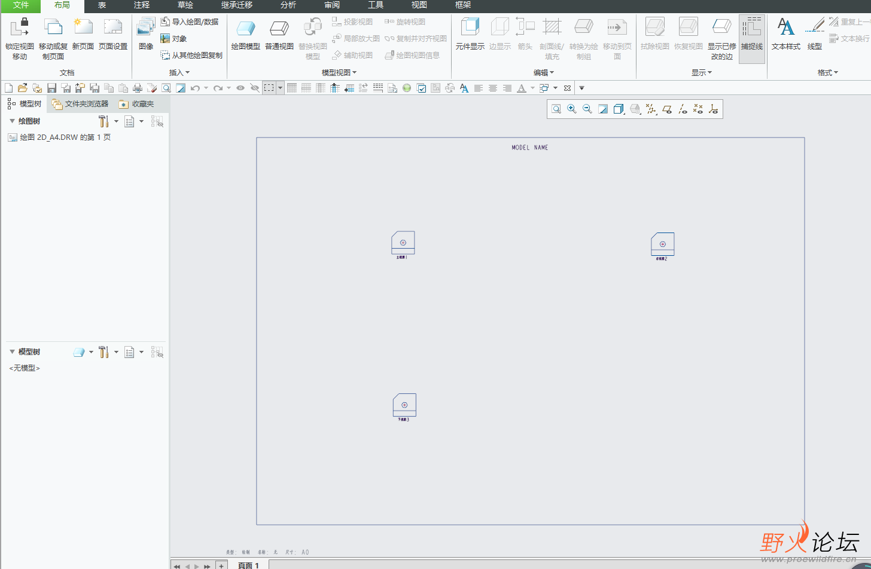871x569 pixels.
Task: Select the 普通视图 (General View) tool
Action: point(279,29)
